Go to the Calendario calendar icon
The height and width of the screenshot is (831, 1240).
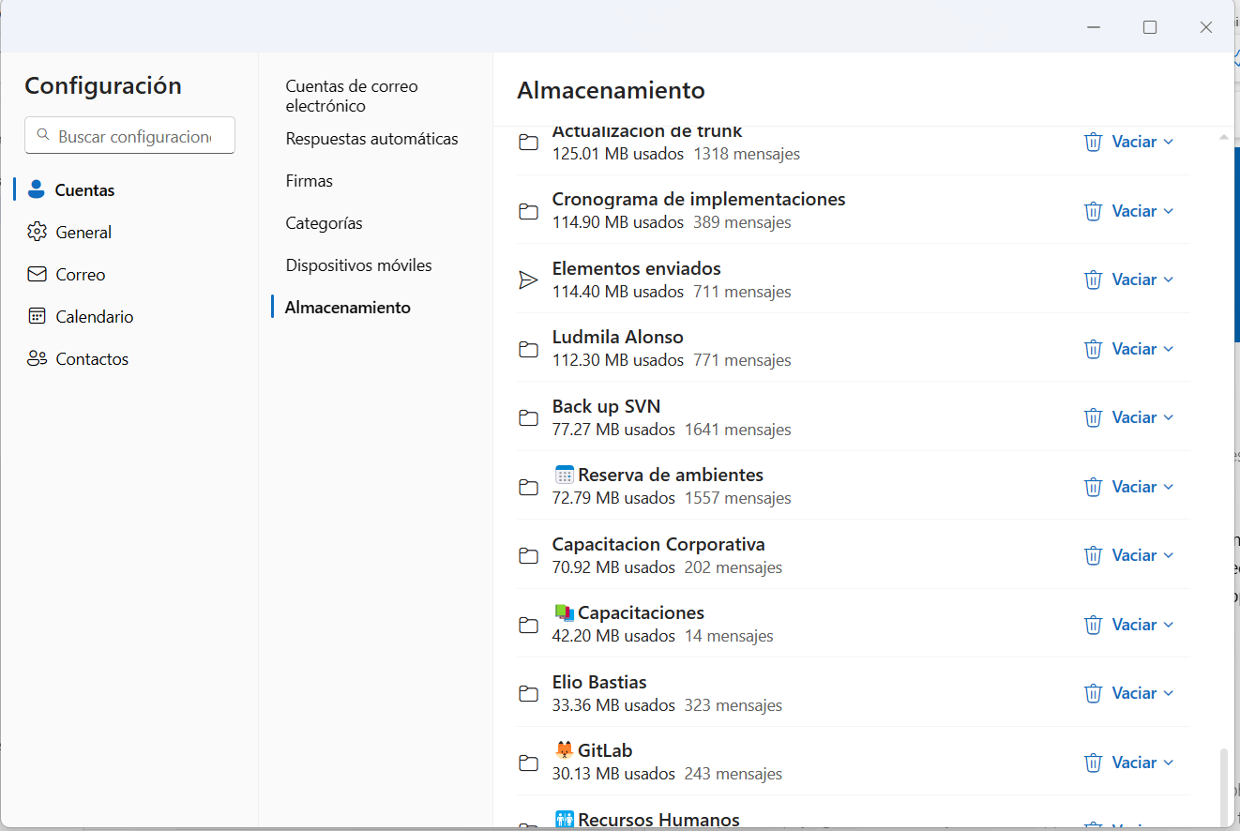[37, 316]
